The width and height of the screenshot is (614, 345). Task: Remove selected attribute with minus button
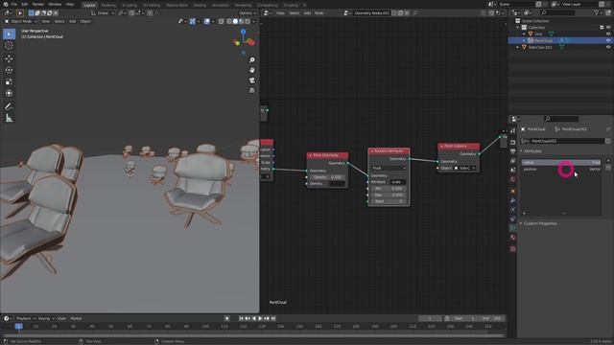[x=608, y=168]
